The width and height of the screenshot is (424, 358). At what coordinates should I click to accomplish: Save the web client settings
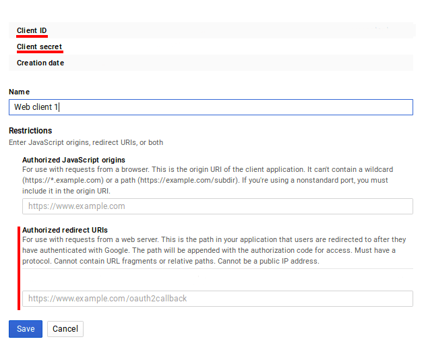(26, 329)
